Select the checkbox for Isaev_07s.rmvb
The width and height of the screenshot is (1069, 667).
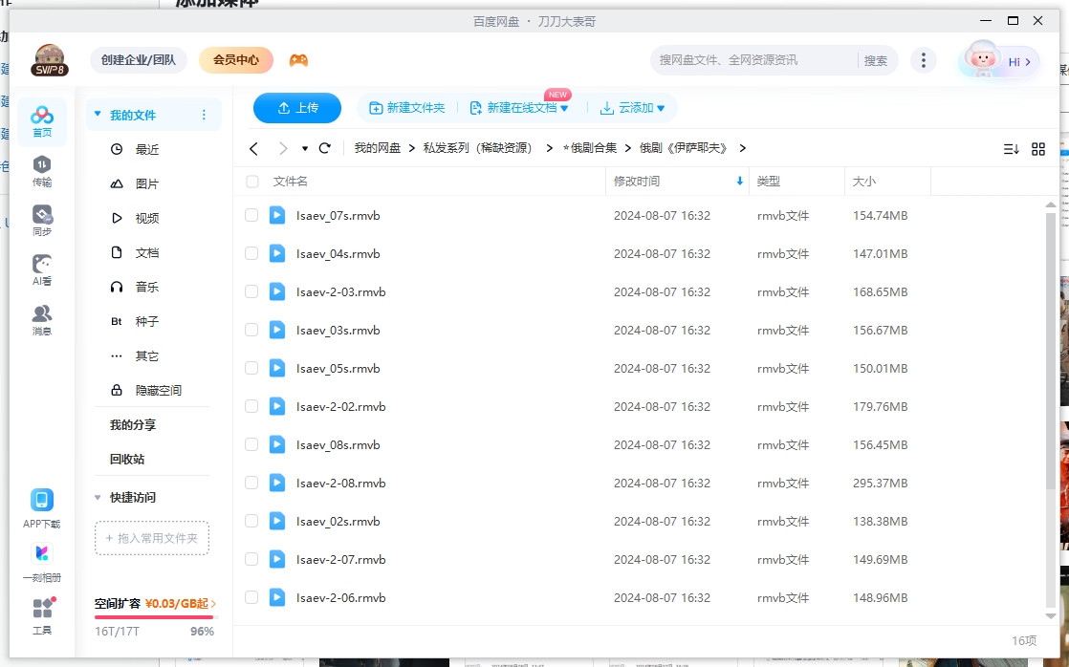tap(251, 215)
